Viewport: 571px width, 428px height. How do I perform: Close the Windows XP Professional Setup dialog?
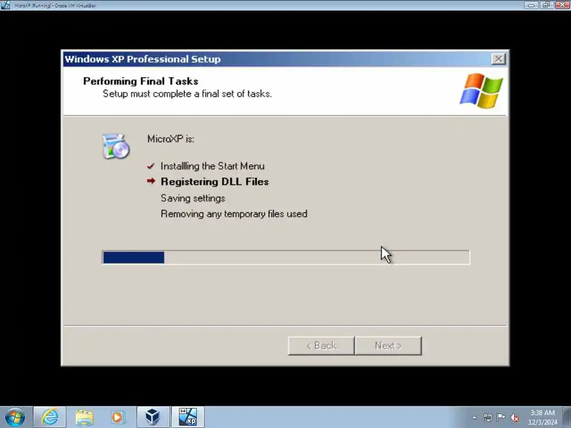pos(498,59)
